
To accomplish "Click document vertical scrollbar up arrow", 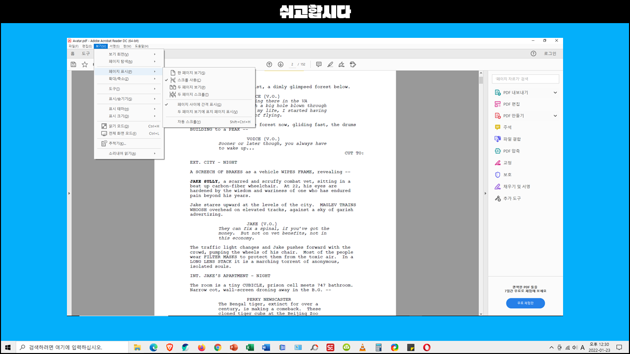I will coord(481,74).
